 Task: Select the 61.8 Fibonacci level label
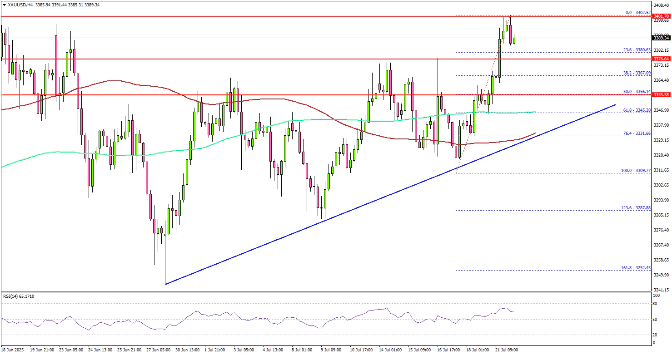point(637,110)
